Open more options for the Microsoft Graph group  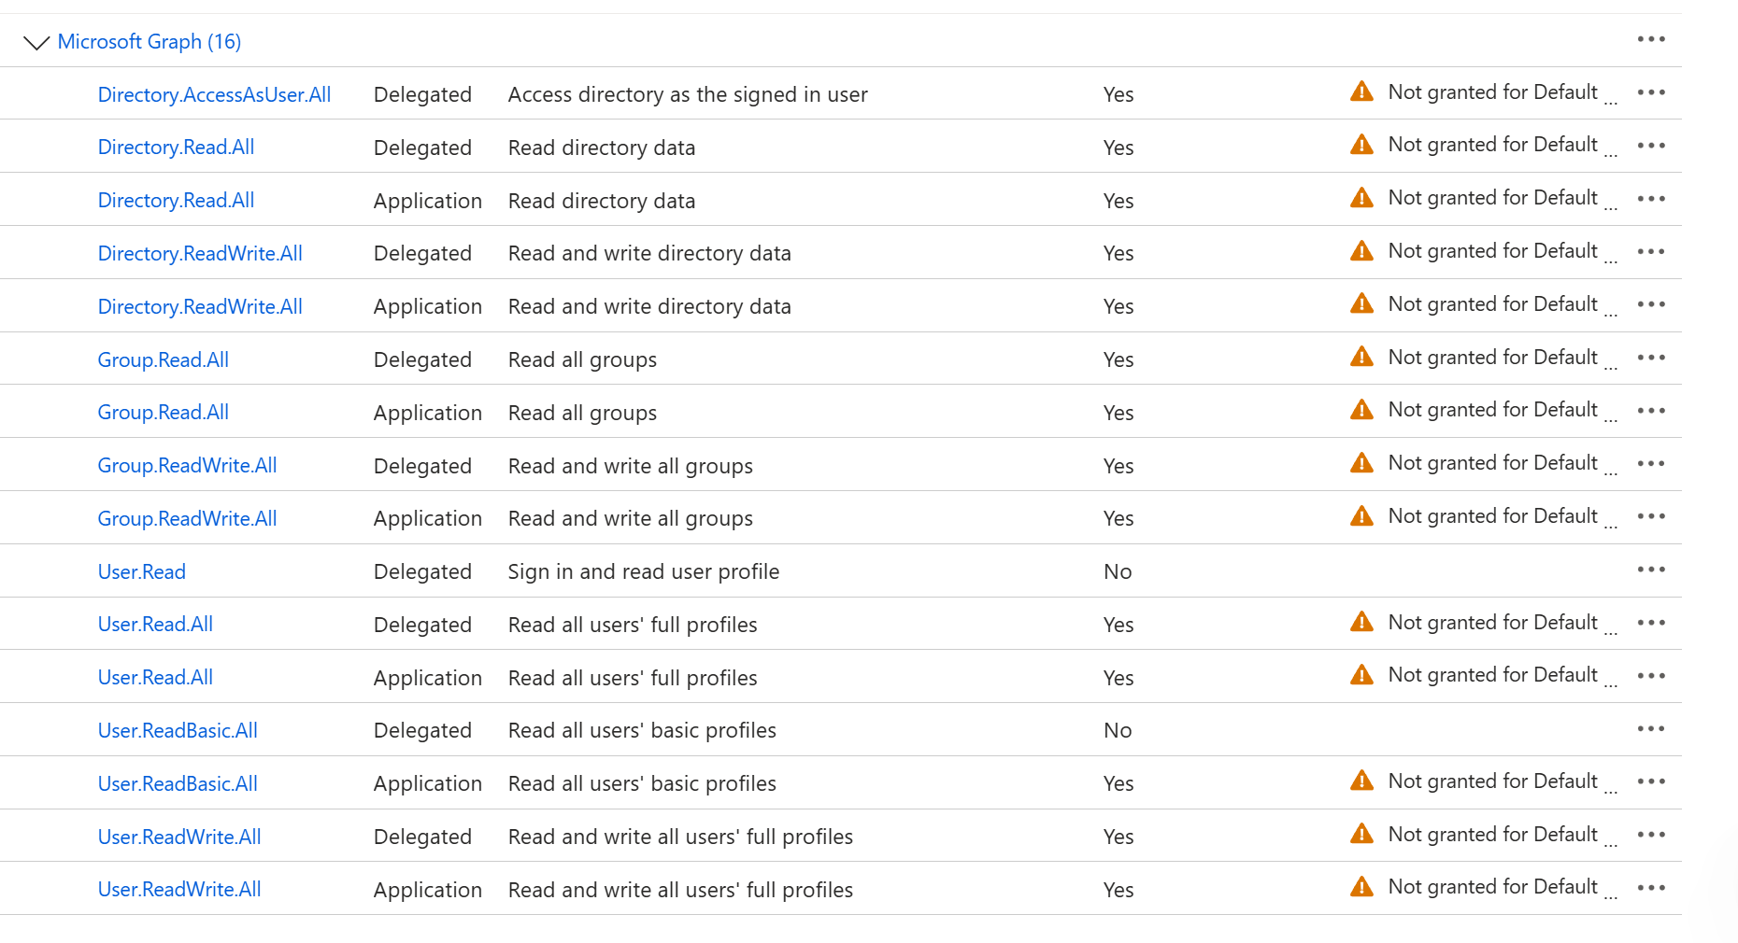pyautogui.click(x=1651, y=39)
